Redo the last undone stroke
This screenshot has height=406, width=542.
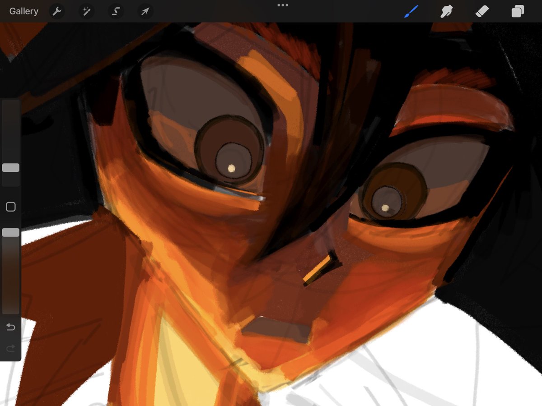11,348
